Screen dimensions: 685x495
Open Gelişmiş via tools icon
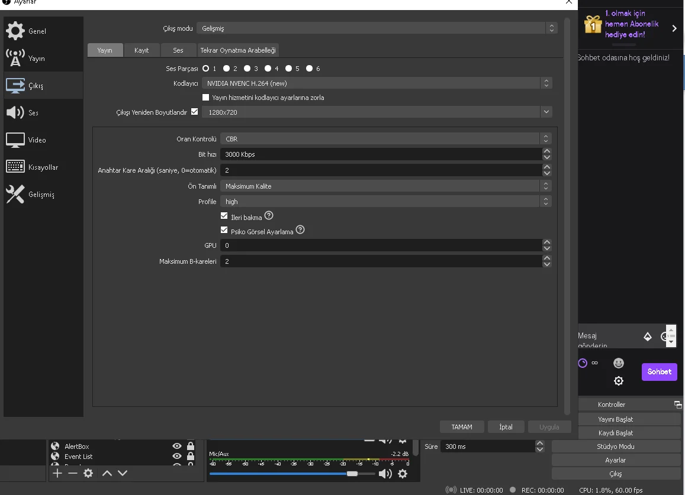[x=15, y=194]
